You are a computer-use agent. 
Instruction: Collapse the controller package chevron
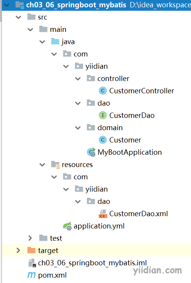pyautogui.click(x=78, y=79)
